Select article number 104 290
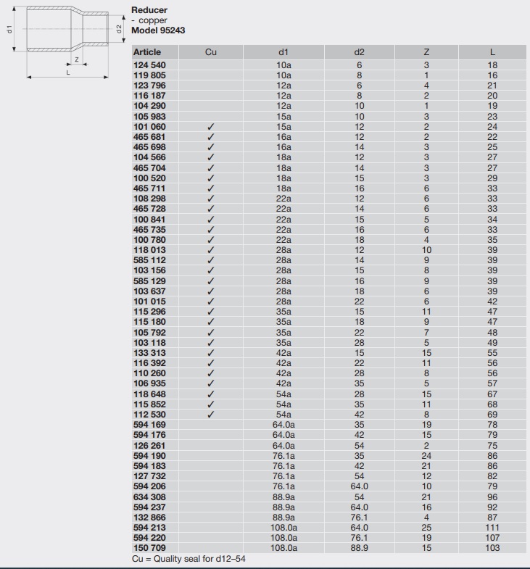 click(149, 106)
